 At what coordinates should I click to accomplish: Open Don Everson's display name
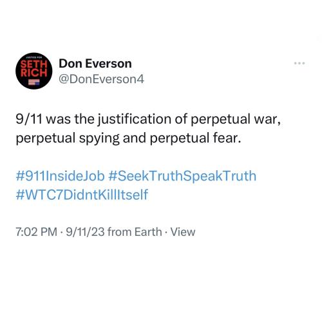pyautogui.click(x=95, y=64)
